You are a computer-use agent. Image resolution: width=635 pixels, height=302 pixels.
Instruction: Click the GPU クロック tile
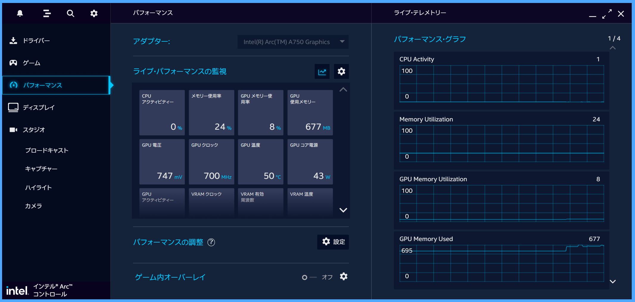pyautogui.click(x=211, y=162)
